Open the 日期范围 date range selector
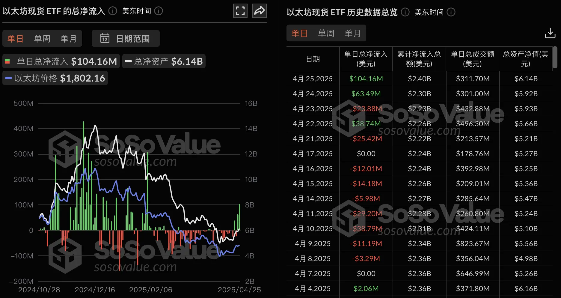This screenshot has width=561, height=298. [126, 38]
